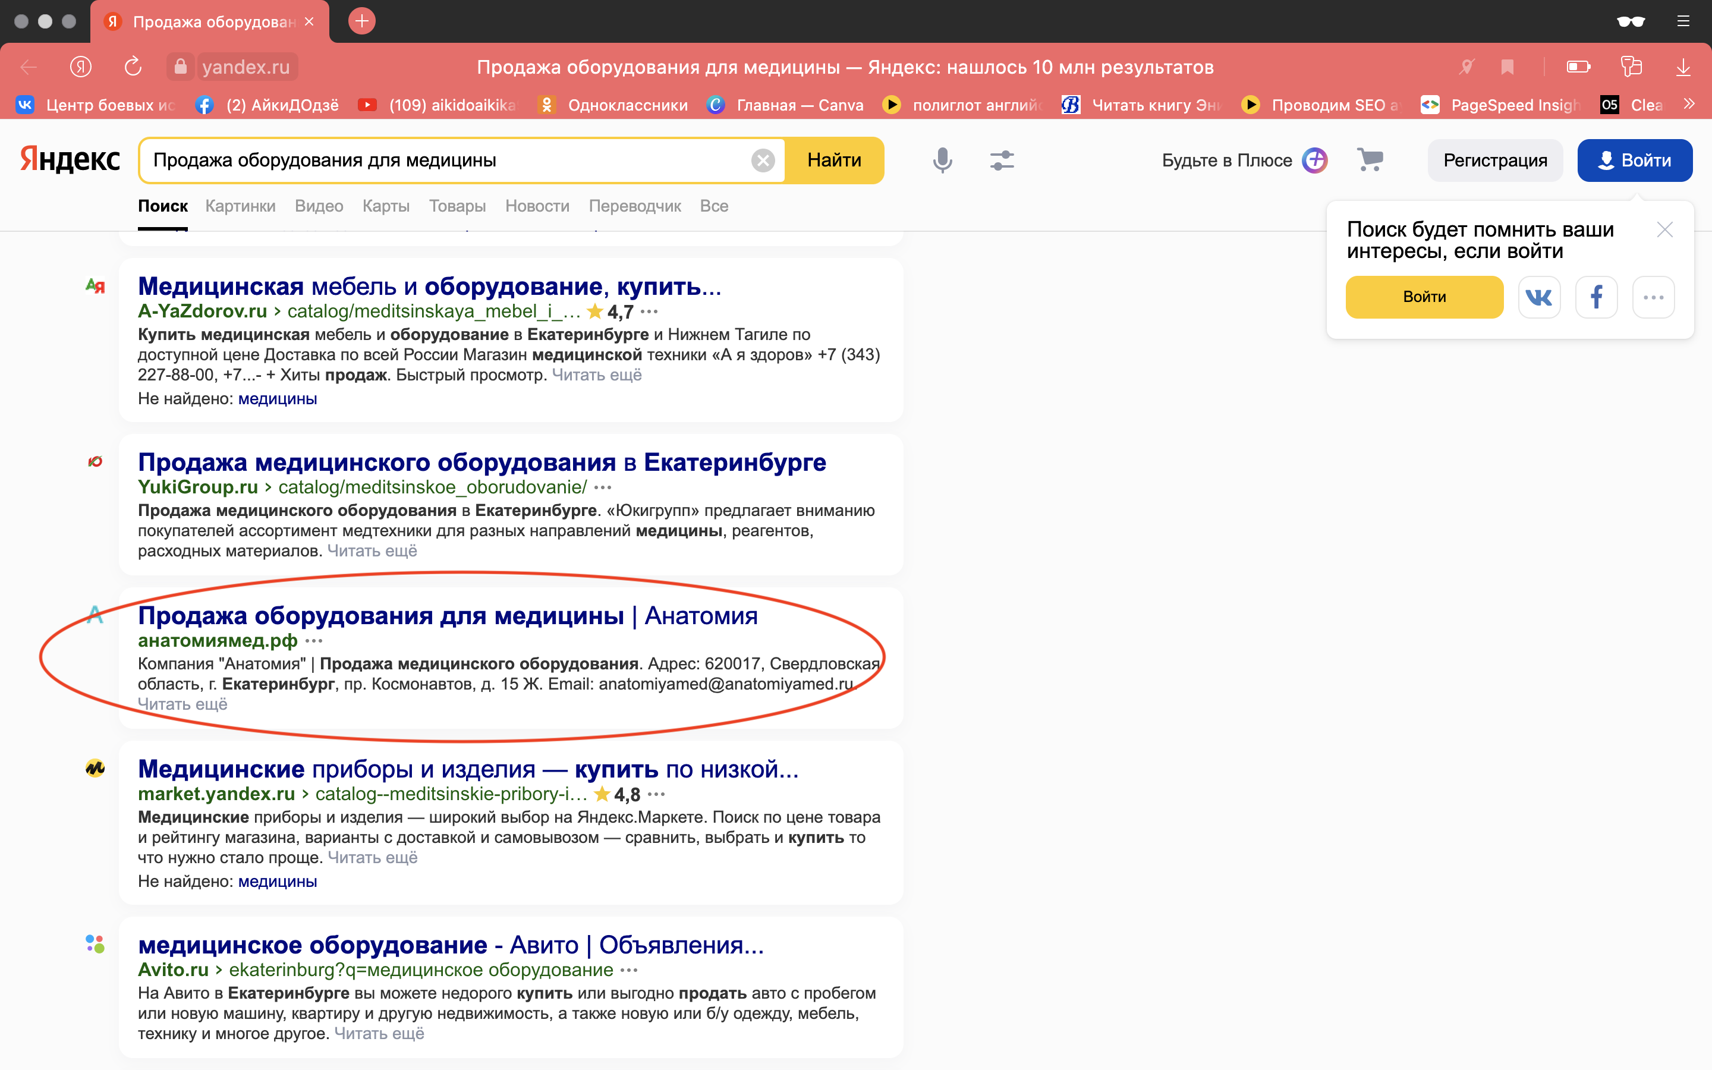Switch to the Картинки tab
This screenshot has width=1712, height=1070.
click(240, 206)
